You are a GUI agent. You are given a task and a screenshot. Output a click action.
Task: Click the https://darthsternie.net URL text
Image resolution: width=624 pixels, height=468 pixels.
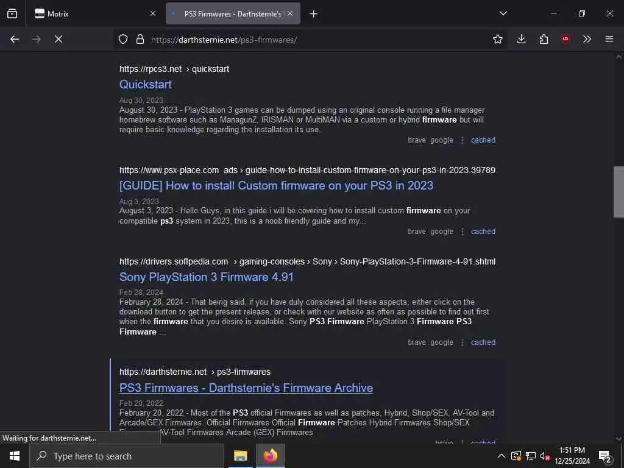[163, 372]
